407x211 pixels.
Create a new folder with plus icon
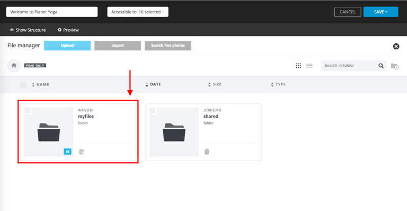click(x=395, y=66)
